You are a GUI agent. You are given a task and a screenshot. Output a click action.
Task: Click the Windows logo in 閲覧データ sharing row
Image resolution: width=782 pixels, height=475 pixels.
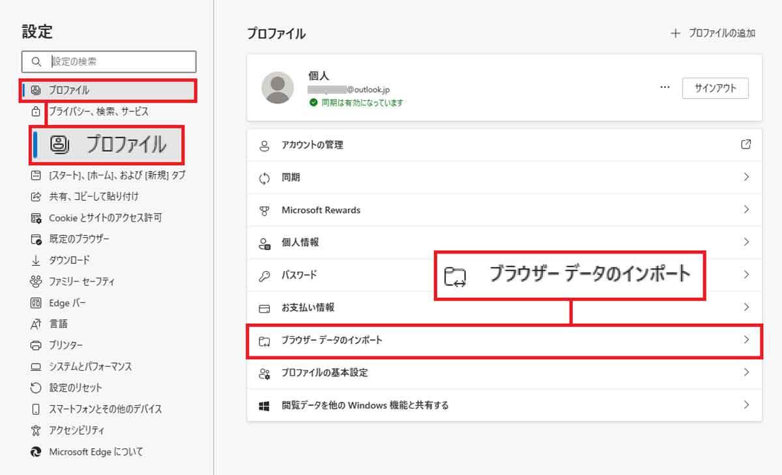click(x=264, y=406)
